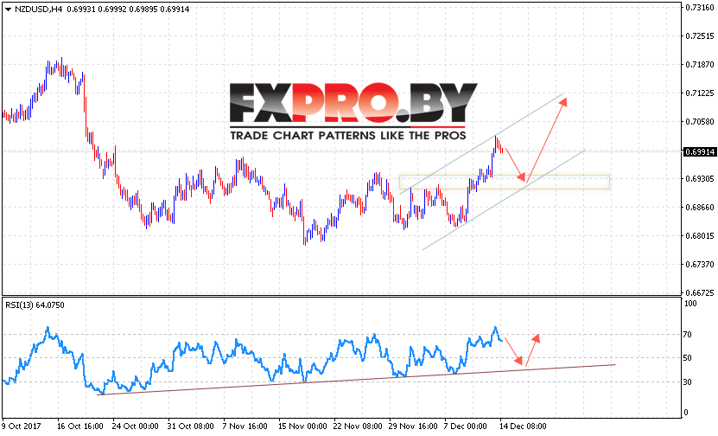This screenshot has width=718, height=436.
Task: Select the high price value 0.69992
Action: click(x=112, y=10)
